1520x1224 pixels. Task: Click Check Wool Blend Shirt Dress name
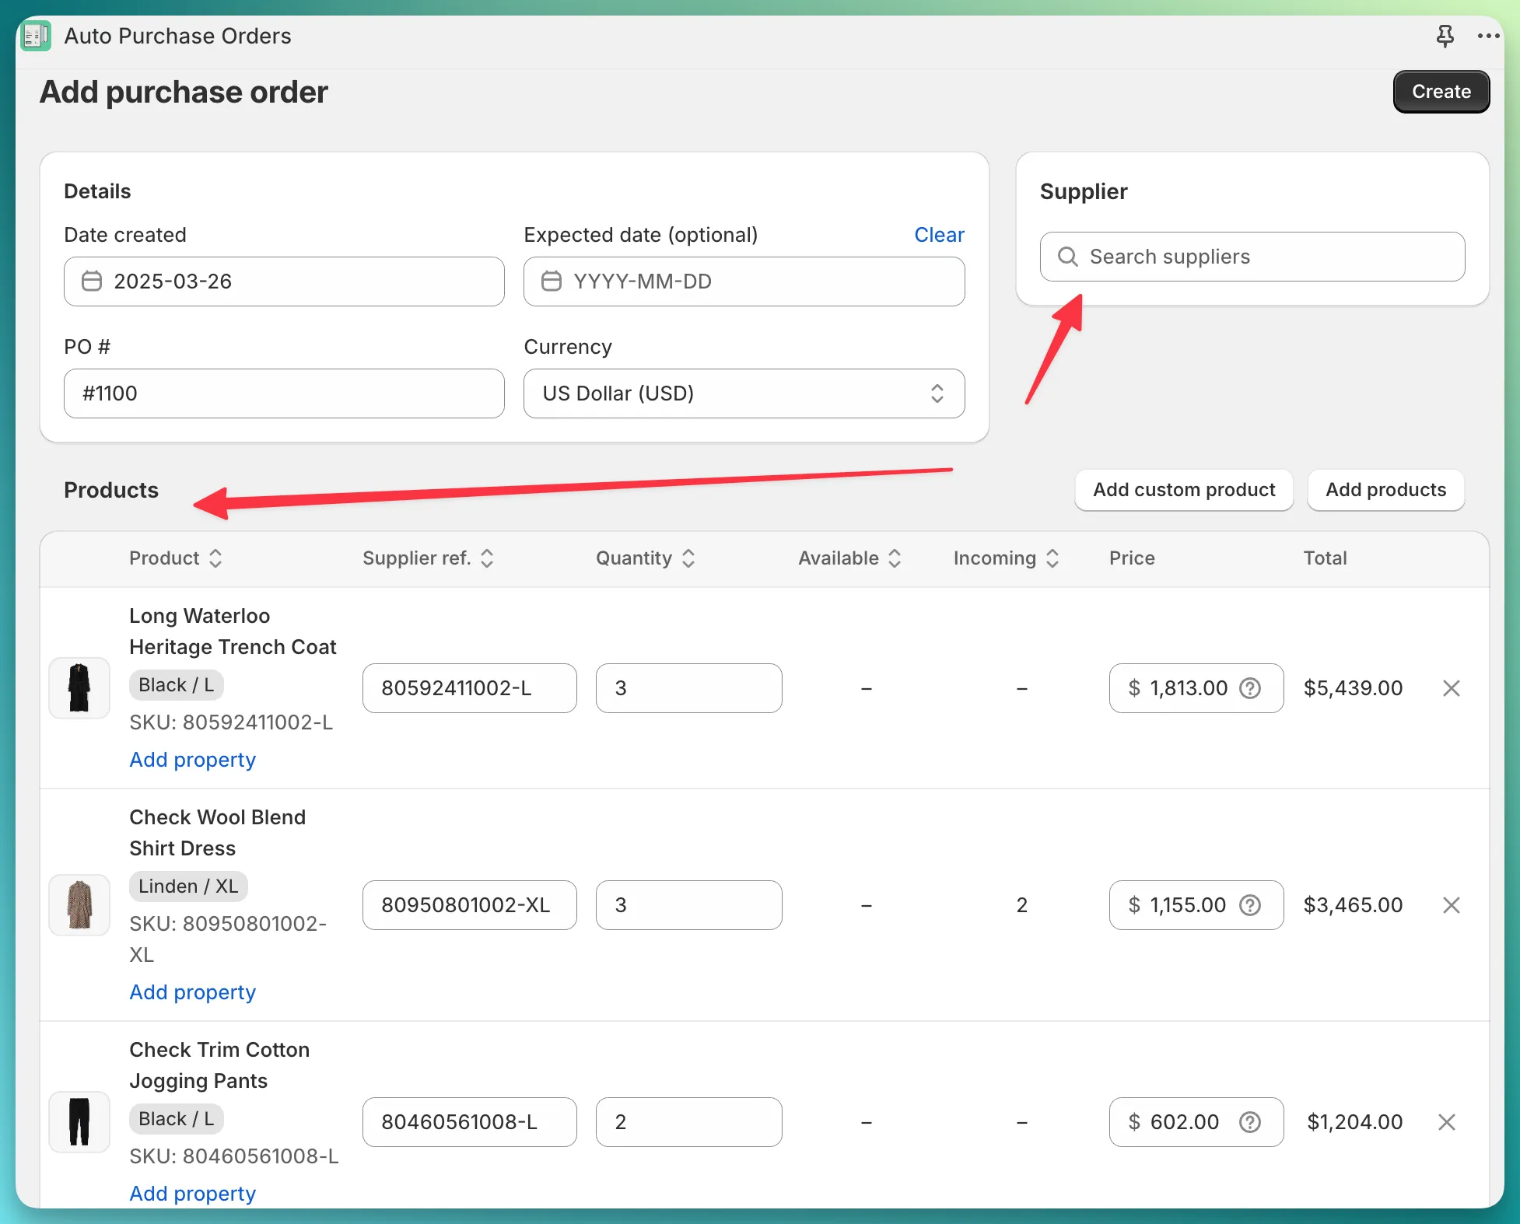coord(217,833)
